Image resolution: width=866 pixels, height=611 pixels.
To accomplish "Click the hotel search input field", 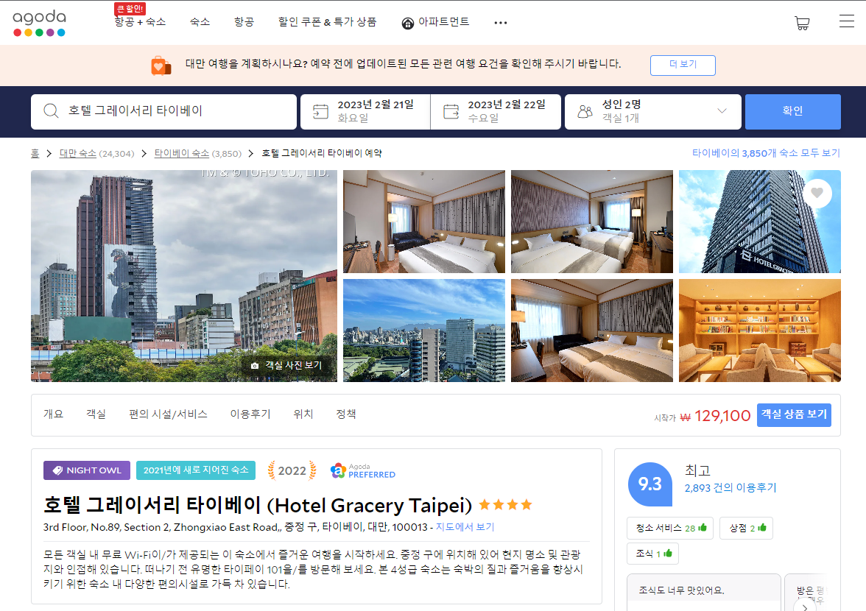I will coord(163,111).
